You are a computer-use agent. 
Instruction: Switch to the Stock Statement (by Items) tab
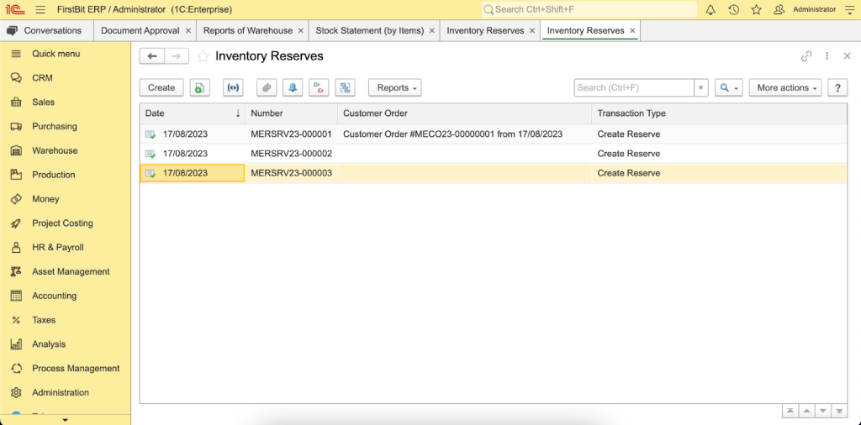[x=370, y=31]
